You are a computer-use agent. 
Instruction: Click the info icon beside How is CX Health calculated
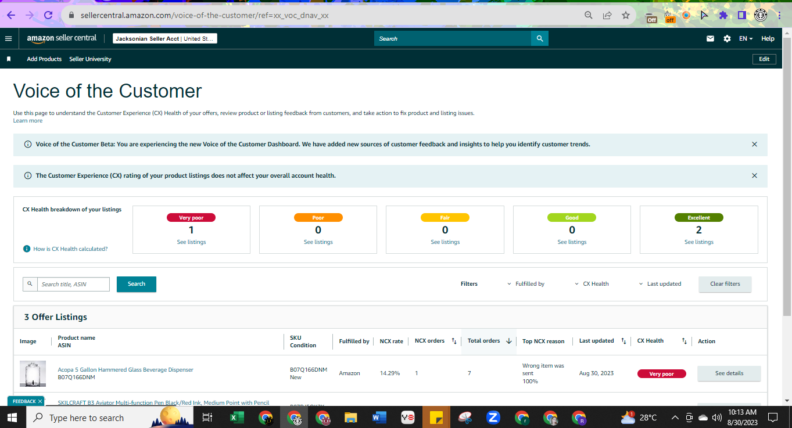tap(27, 249)
